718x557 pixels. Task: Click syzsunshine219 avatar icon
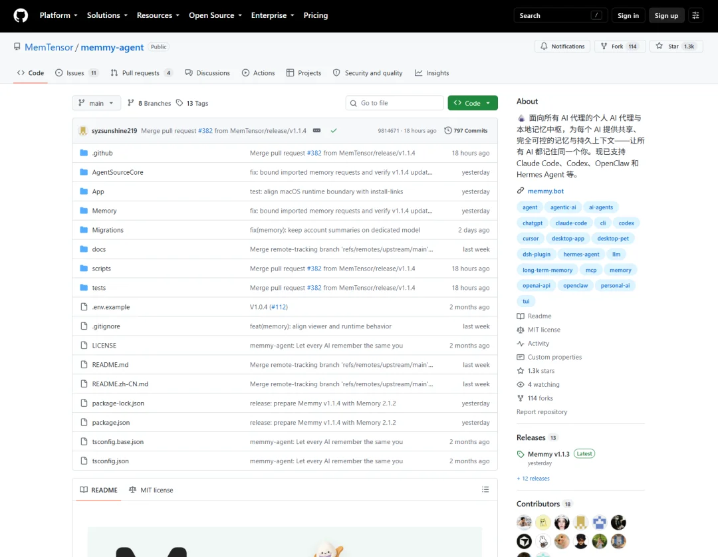pos(83,130)
